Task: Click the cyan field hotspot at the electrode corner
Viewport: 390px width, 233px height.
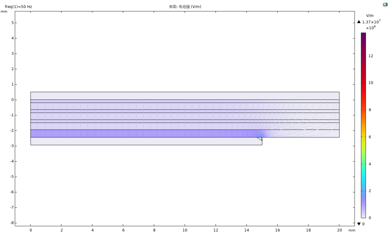Action: point(261,136)
